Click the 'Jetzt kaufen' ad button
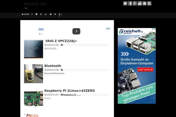The height and width of the screenshot is (117, 176). tap(145, 70)
